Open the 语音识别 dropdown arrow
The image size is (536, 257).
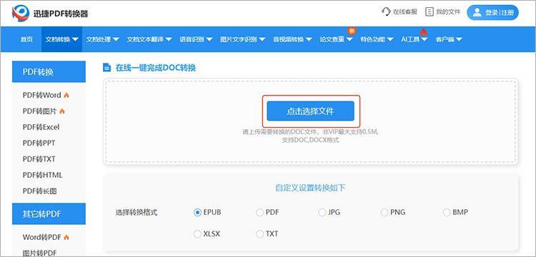(209, 39)
